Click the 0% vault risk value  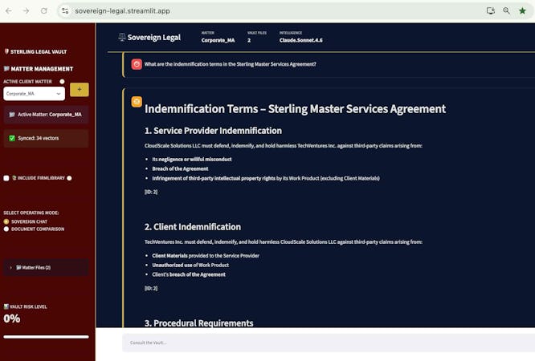coord(12,318)
